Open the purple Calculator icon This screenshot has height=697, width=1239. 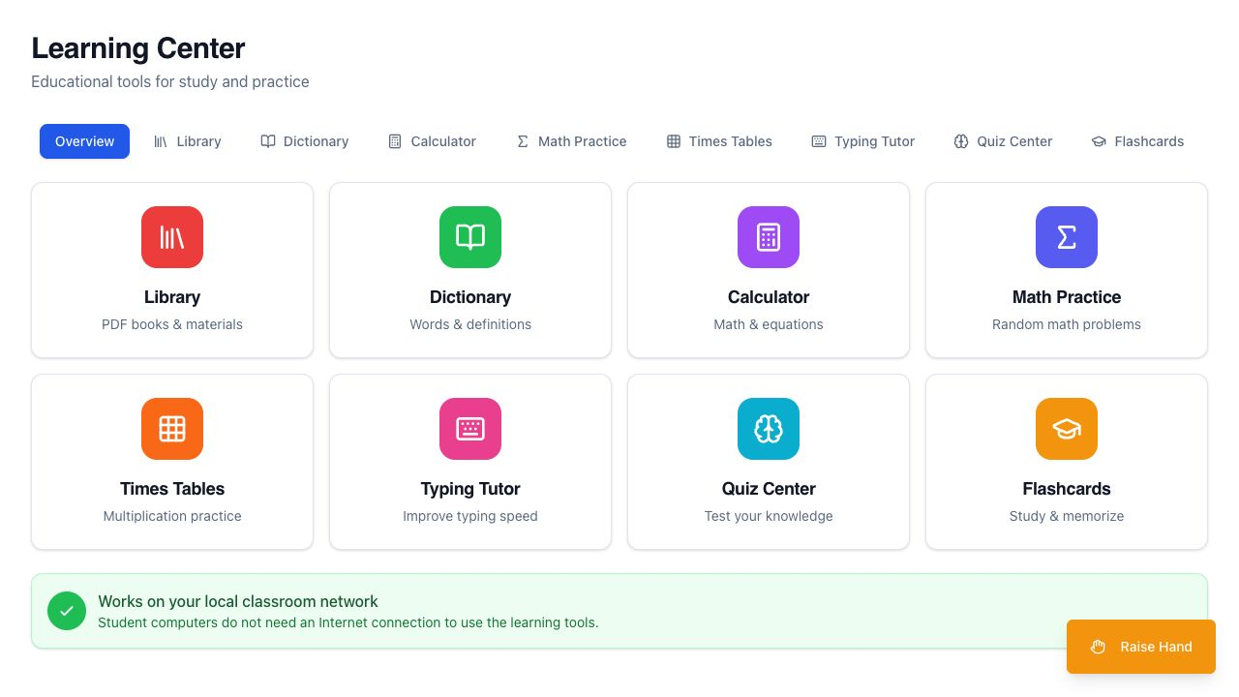coord(769,237)
